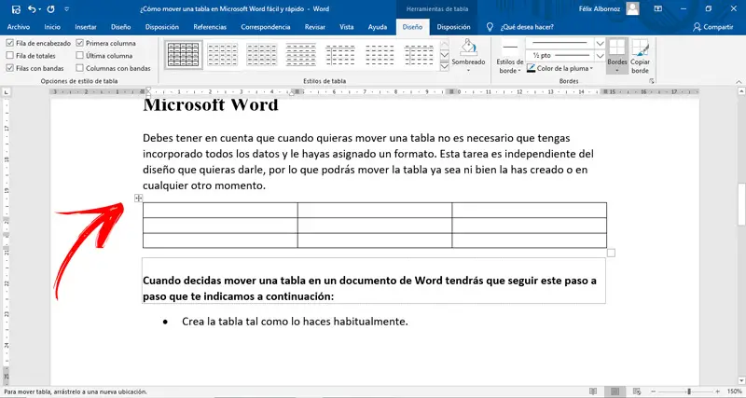Toggle Fila de encabezado checkbox
746x398 pixels.
pyautogui.click(x=9, y=43)
